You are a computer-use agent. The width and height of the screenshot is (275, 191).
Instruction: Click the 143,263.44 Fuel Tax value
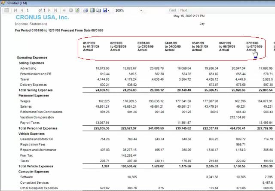click(x=129, y=155)
